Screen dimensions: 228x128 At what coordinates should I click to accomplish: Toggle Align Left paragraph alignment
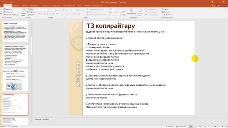click(x=67, y=14)
